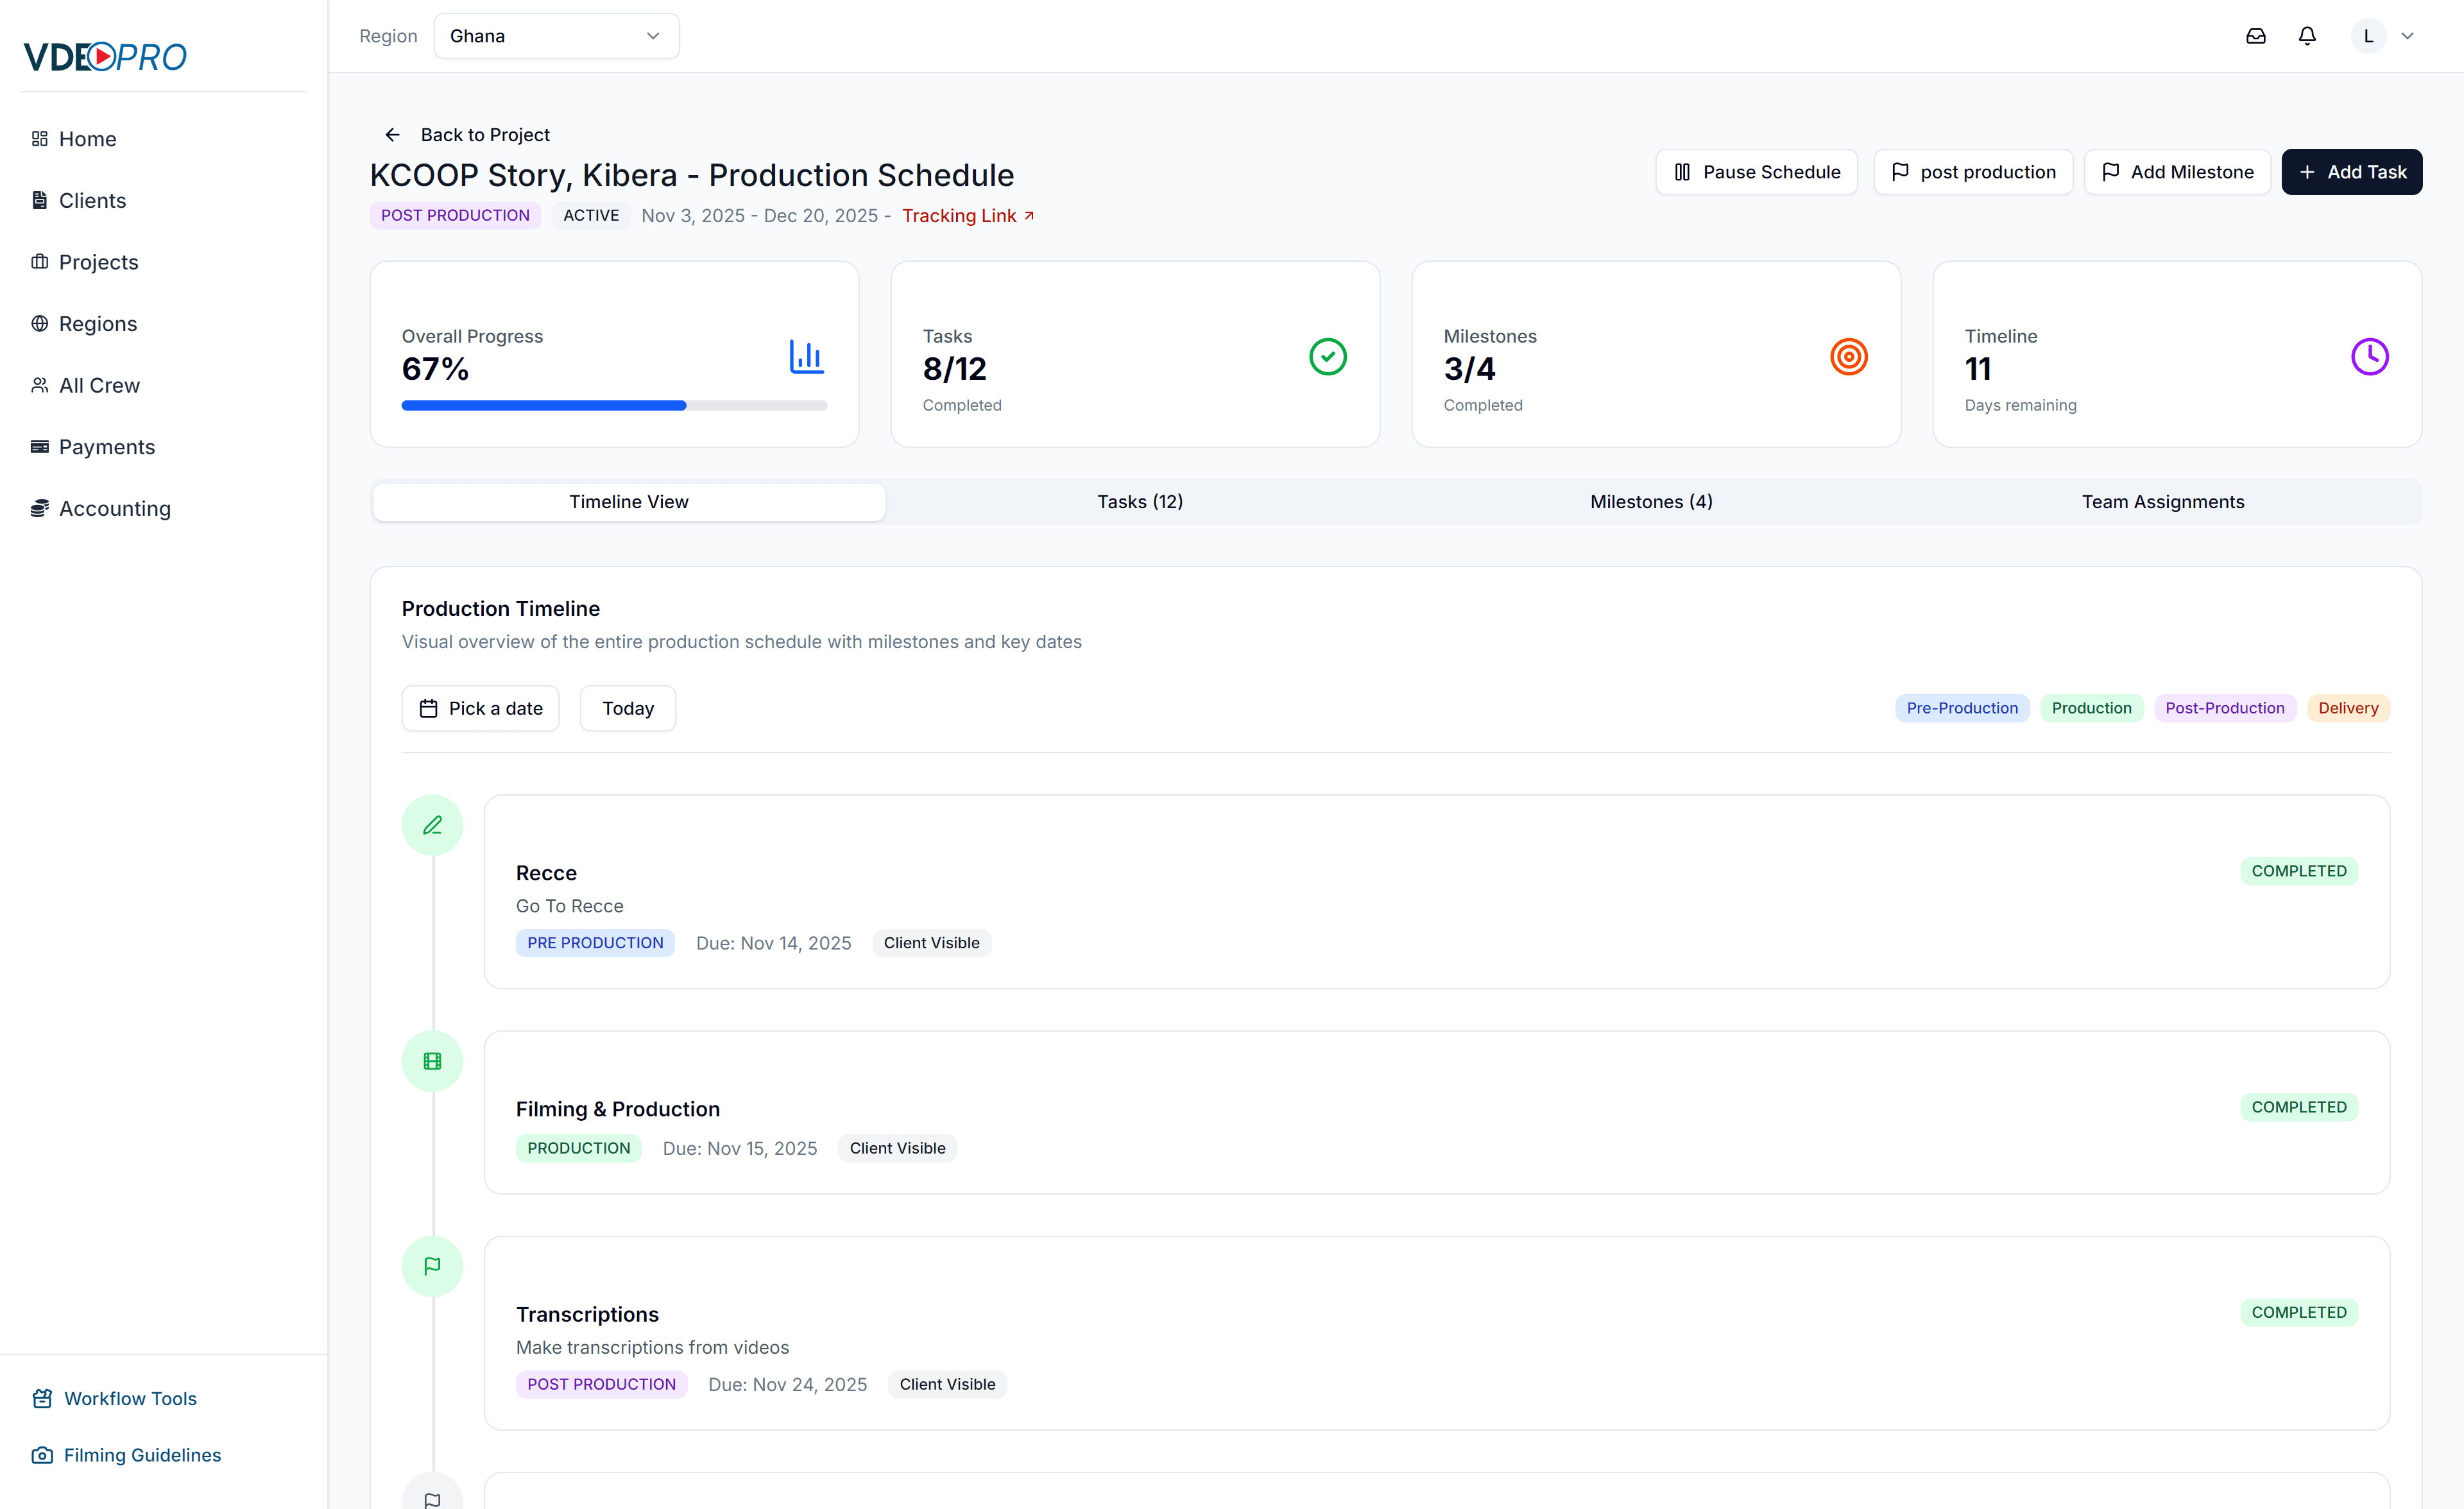The width and height of the screenshot is (2464, 1509).
Task: Switch to the Team Assignments tab
Action: click(2163, 501)
